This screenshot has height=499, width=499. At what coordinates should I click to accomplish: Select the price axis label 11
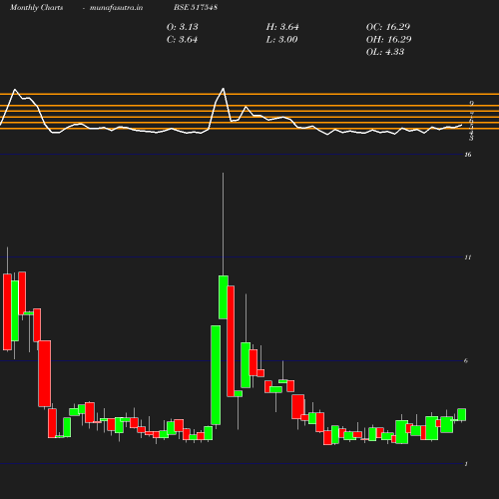468,257
